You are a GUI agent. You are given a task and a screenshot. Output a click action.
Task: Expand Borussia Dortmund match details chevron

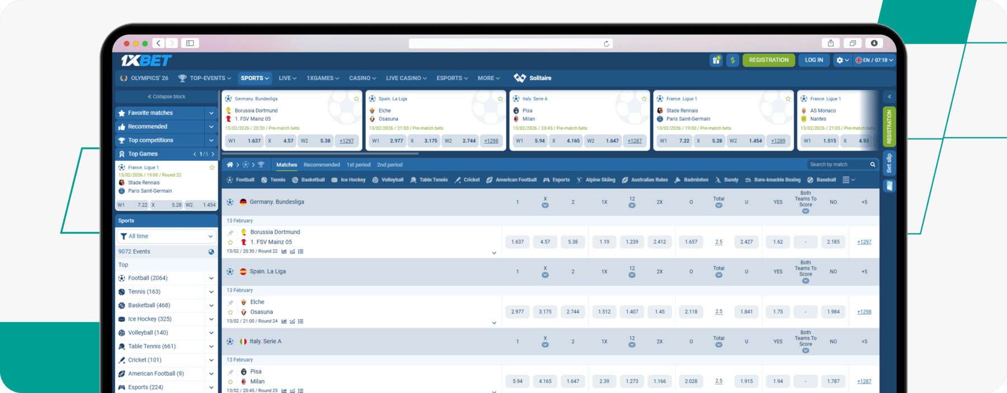494,253
